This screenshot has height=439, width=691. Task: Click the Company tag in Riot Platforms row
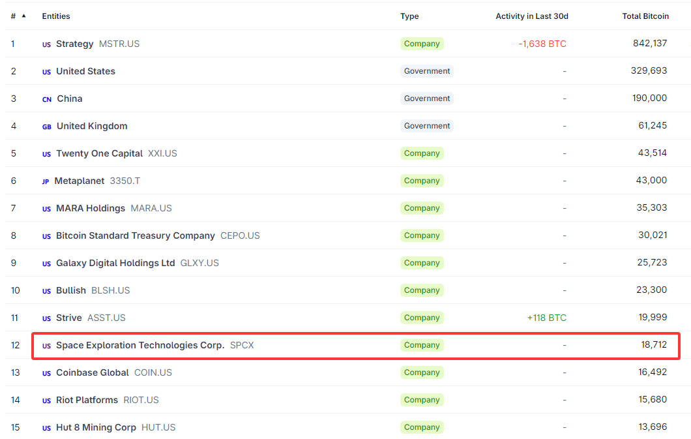pos(422,400)
